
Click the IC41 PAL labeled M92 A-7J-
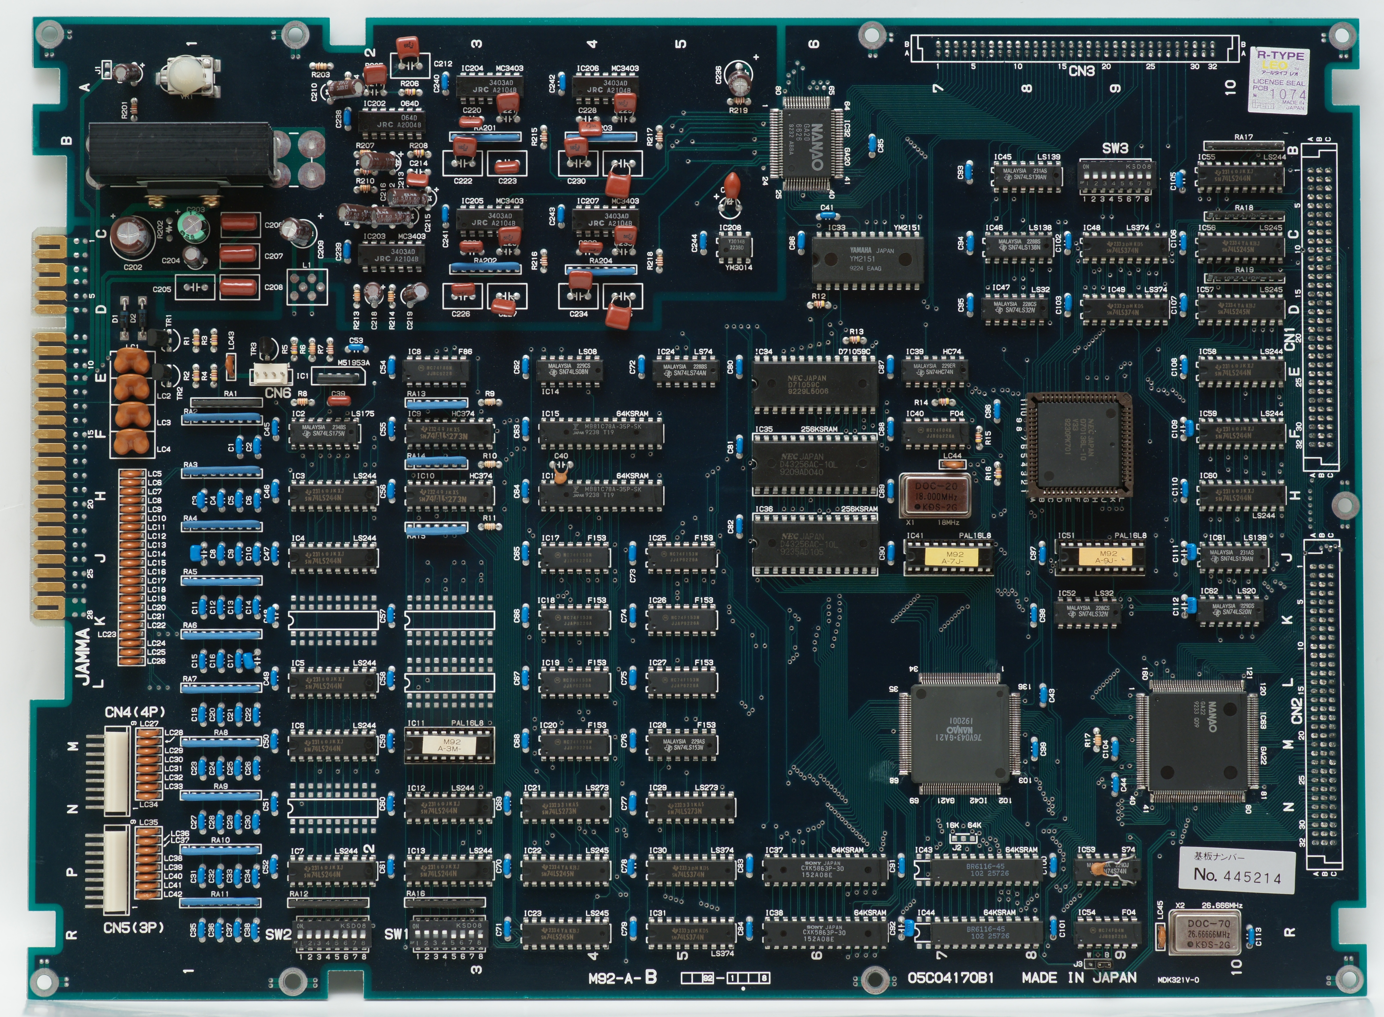[948, 558]
